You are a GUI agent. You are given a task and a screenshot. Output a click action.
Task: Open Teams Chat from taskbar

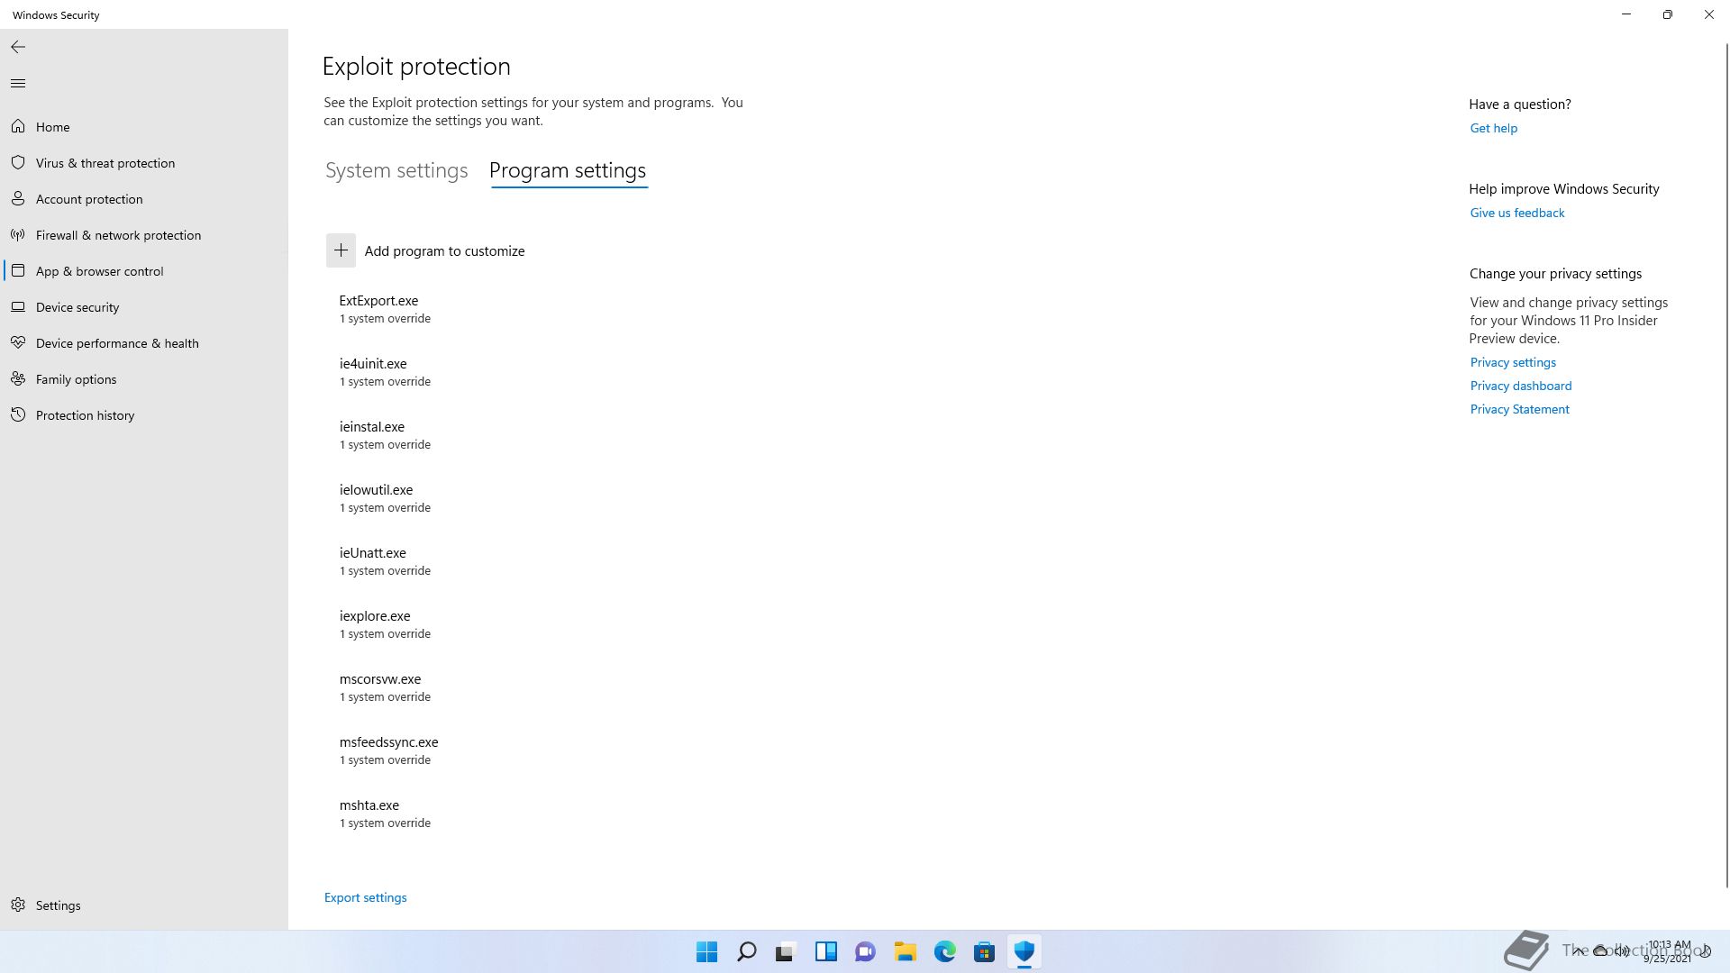(865, 951)
